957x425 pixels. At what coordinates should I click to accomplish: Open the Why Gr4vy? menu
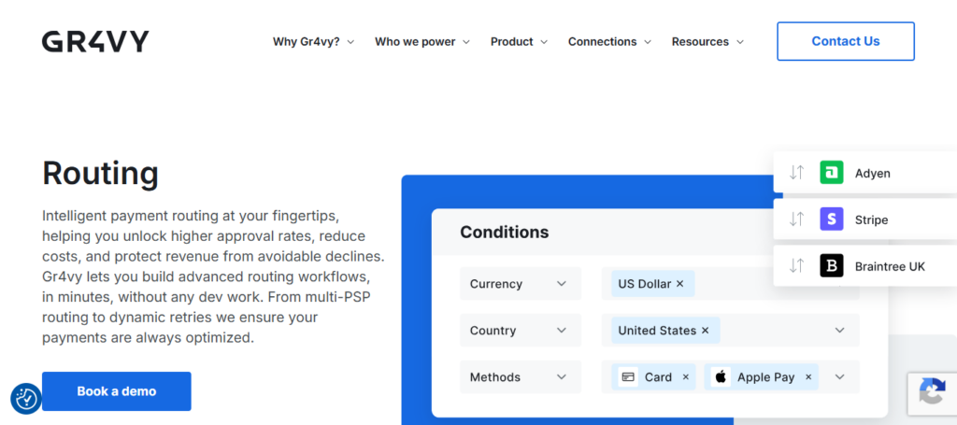coord(313,41)
